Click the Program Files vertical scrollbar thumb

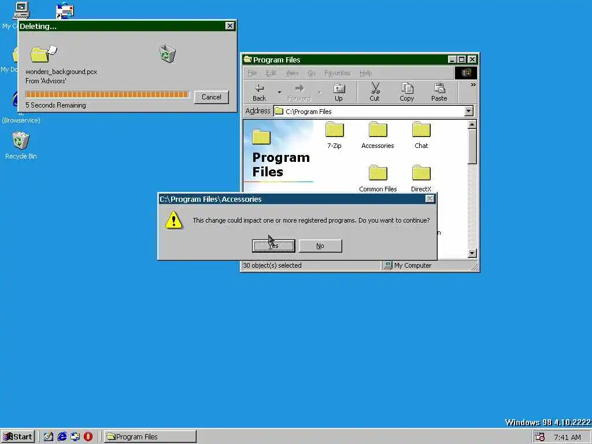tap(472, 146)
